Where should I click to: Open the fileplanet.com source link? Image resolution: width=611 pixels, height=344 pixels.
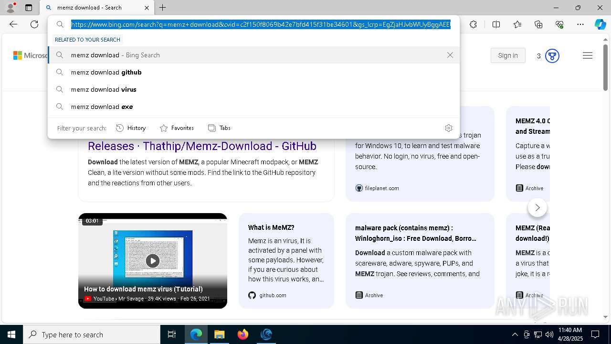click(377, 188)
